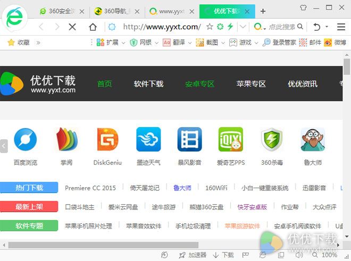Open a new tab with plus
Screen dimensions: 351x261
(x=263, y=11)
